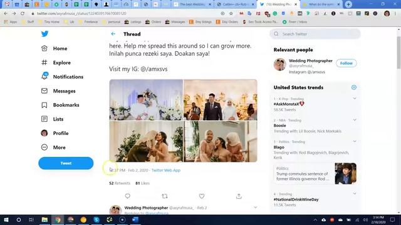Screen dimensions: 401x225
Task: Click the share icon under tweet
Action: (x=239, y=196)
